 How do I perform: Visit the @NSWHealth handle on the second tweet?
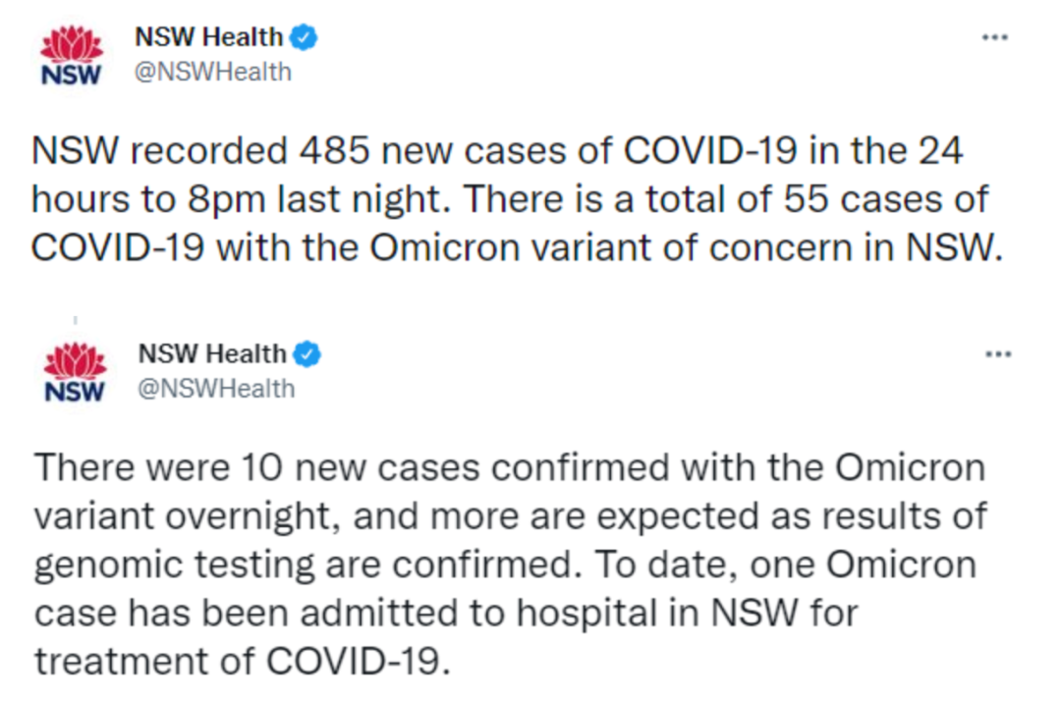point(216,389)
